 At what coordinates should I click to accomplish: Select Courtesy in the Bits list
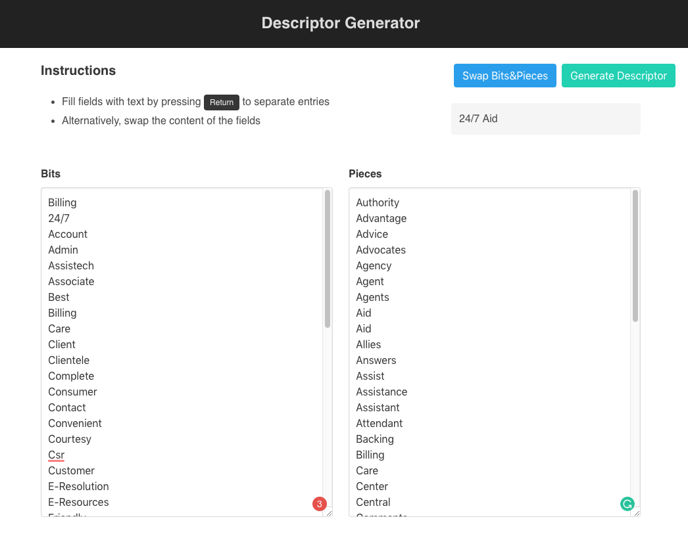pyautogui.click(x=70, y=439)
